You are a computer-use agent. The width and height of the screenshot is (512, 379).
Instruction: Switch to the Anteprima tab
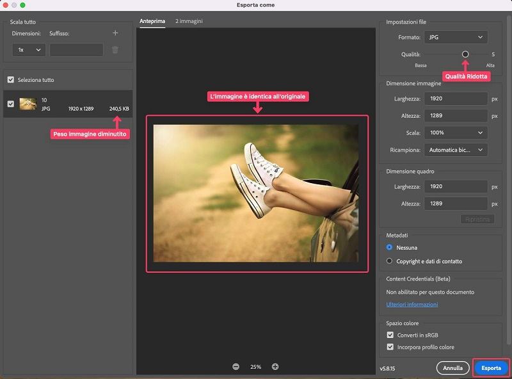click(x=152, y=21)
